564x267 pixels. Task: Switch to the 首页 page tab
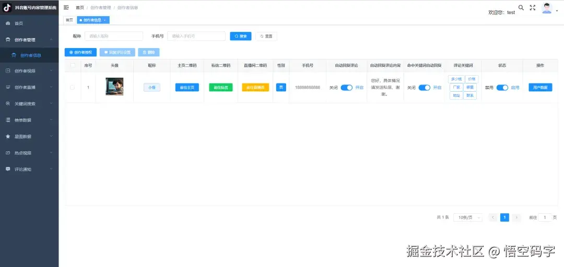pos(69,20)
